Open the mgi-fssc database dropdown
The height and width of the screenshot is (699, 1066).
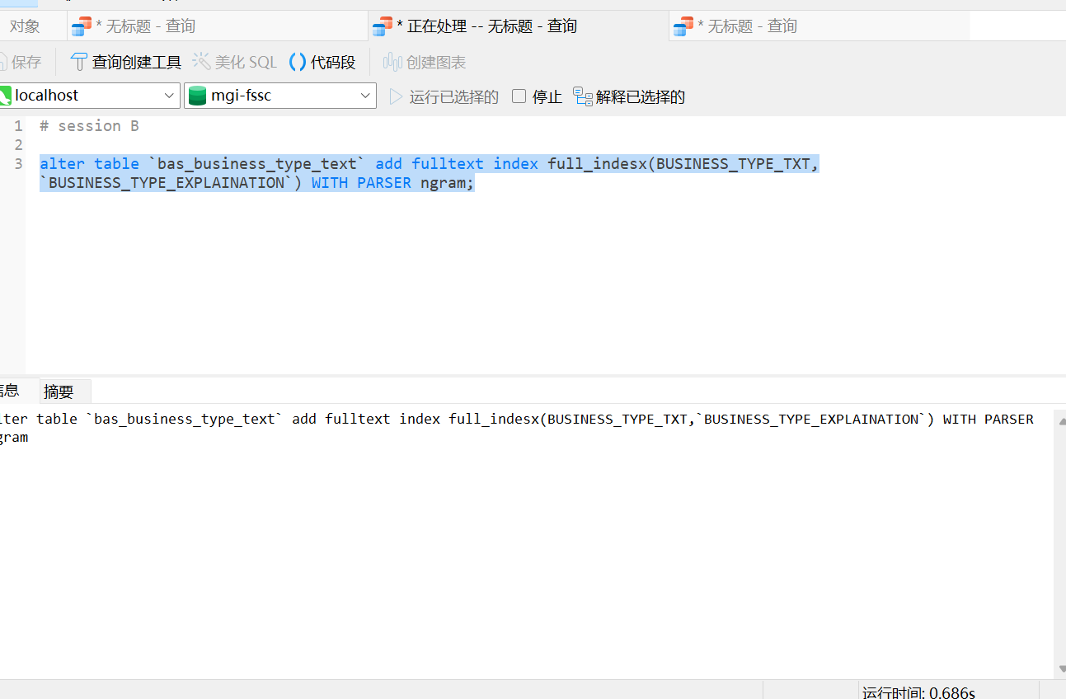365,95
